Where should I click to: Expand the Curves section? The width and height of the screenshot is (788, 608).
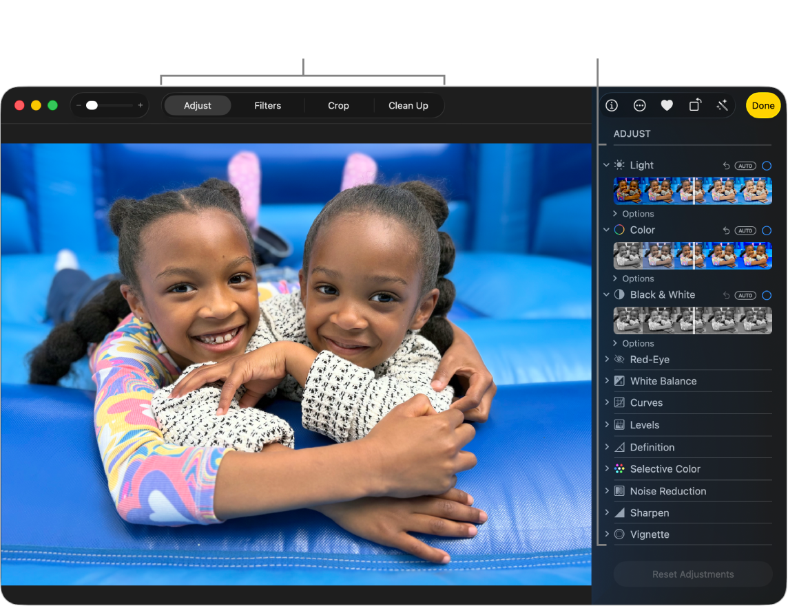click(607, 402)
